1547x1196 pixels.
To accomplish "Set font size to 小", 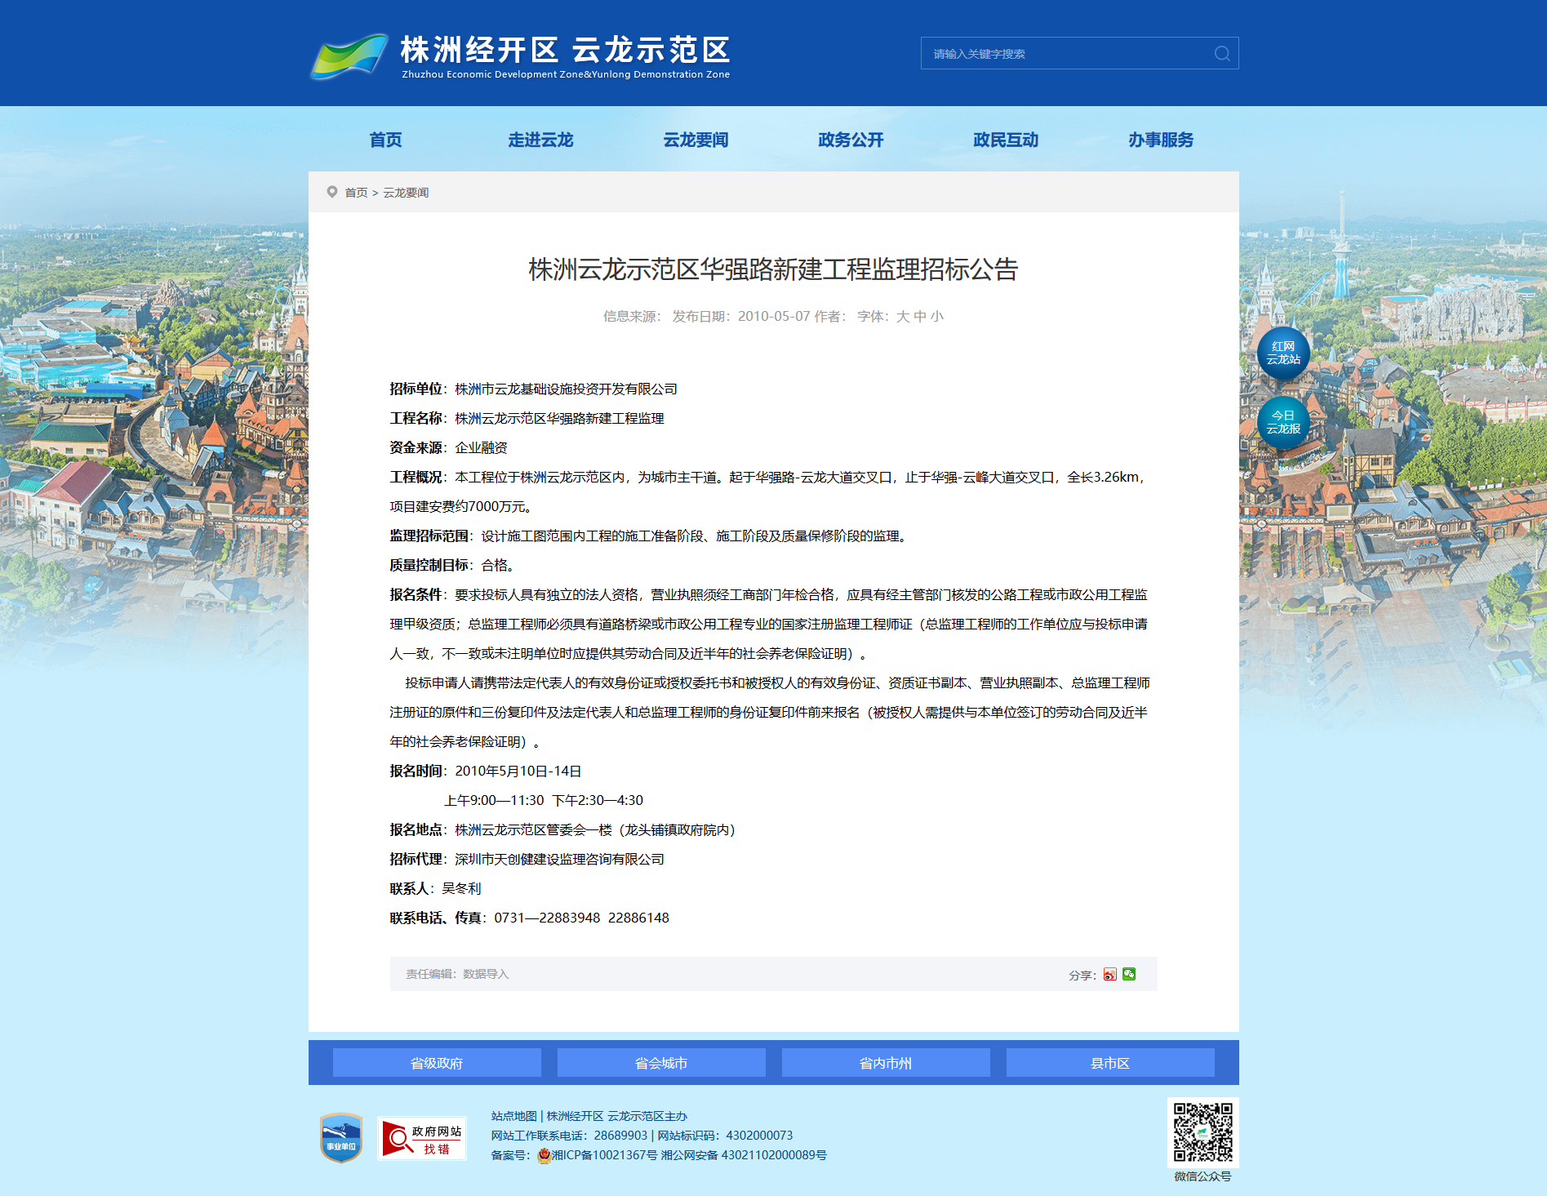I will (936, 317).
